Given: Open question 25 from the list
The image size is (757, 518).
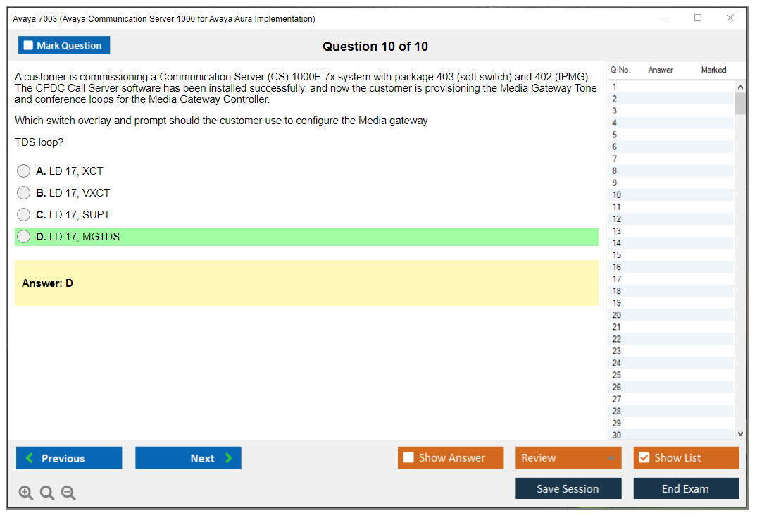Looking at the screenshot, I should pyautogui.click(x=617, y=375).
